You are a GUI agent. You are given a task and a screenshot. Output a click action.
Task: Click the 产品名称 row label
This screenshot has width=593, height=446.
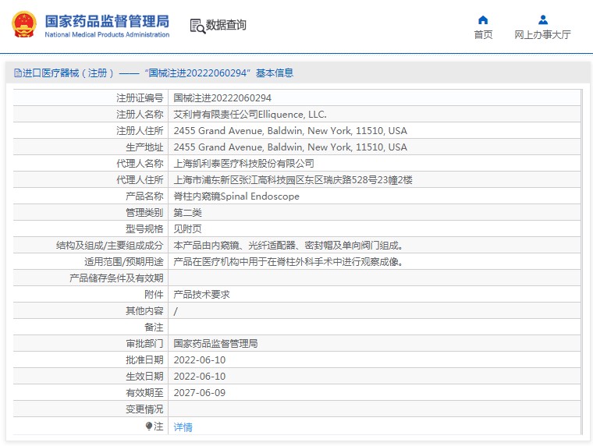point(144,196)
